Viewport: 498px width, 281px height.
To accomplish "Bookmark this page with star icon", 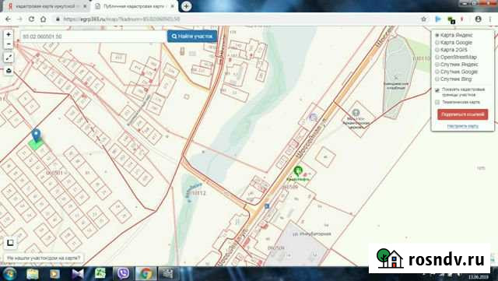I will [x=423, y=19].
